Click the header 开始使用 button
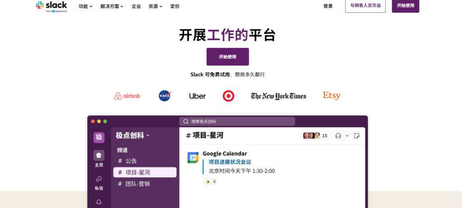This screenshot has width=462, height=208. point(406,5)
